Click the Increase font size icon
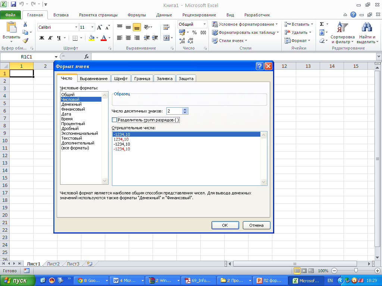Viewport: 382px width, 286px height. click(x=99, y=27)
